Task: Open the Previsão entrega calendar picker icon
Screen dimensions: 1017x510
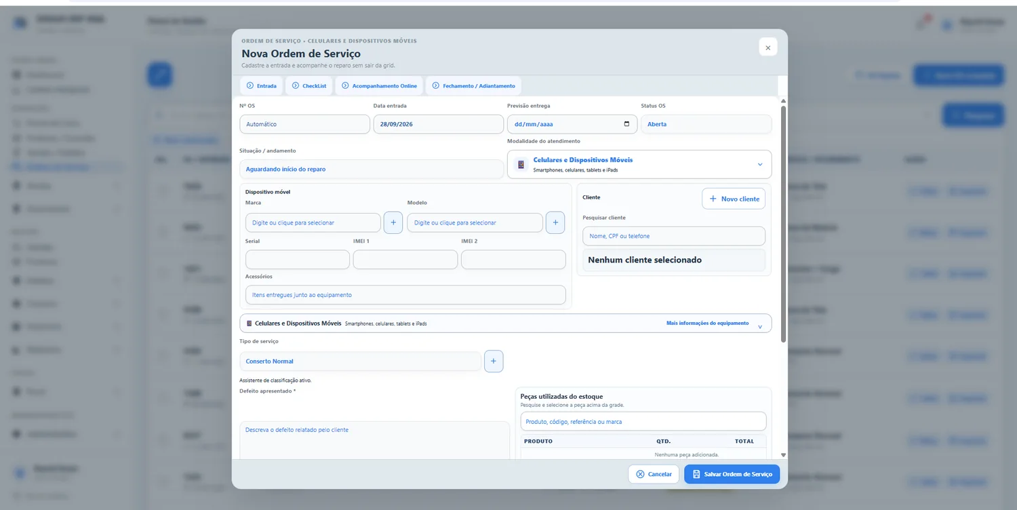Action: 626,124
